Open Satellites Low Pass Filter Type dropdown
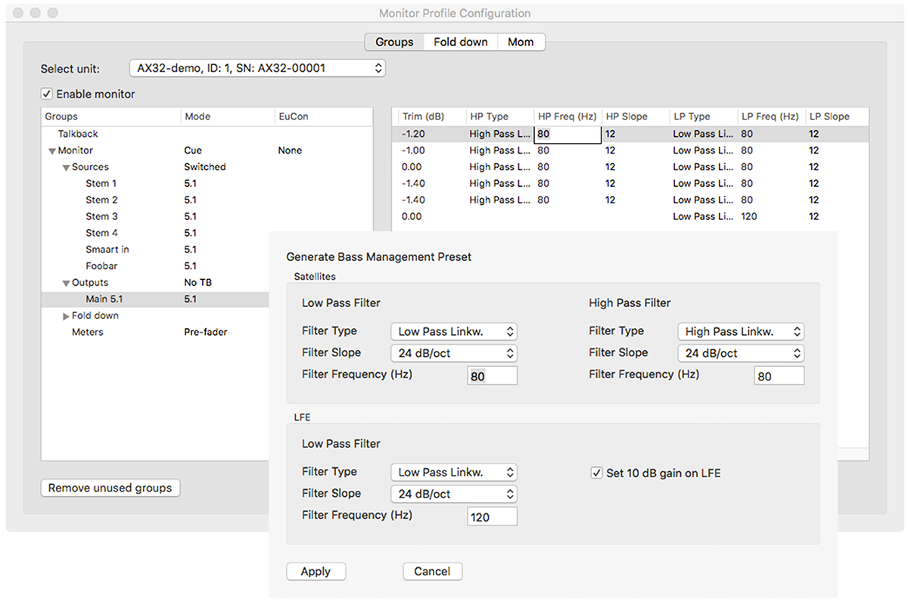This screenshot has width=908, height=611. point(454,331)
